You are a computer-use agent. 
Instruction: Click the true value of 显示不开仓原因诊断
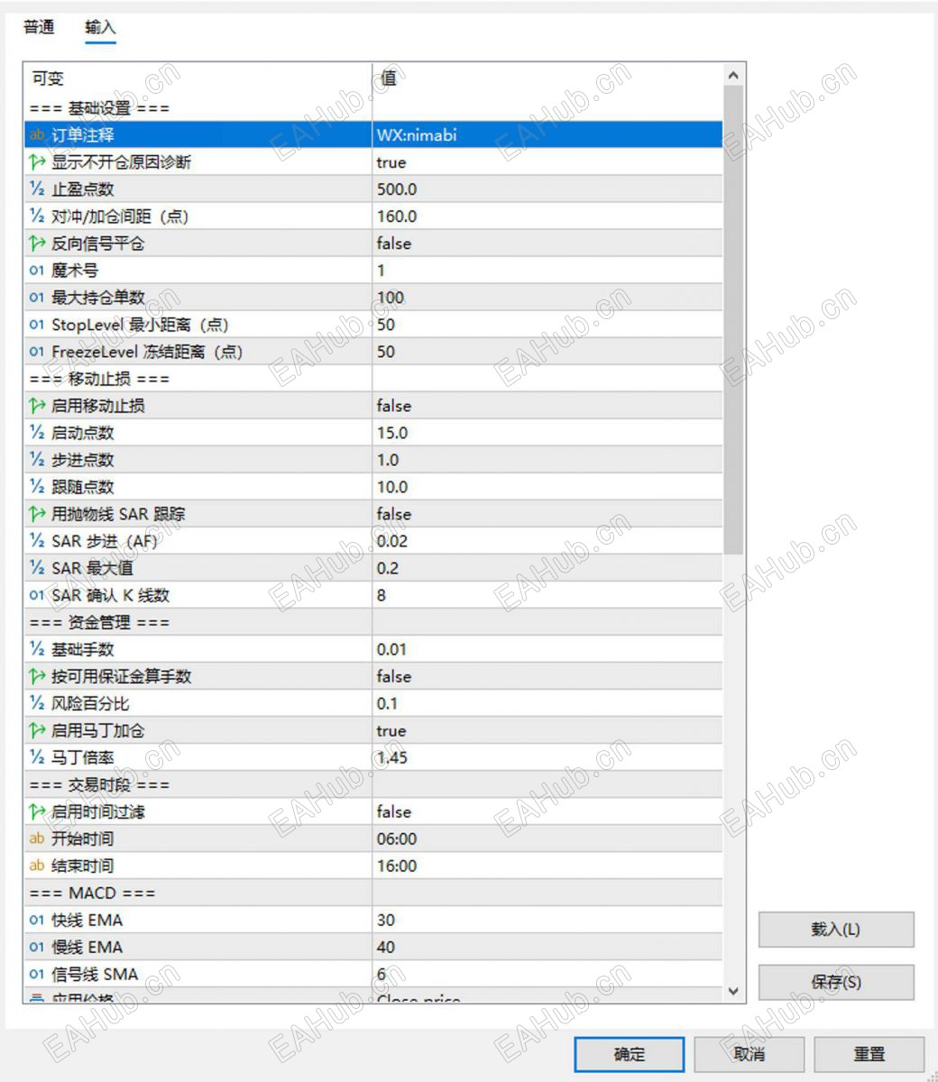pyautogui.click(x=547, y=162)
